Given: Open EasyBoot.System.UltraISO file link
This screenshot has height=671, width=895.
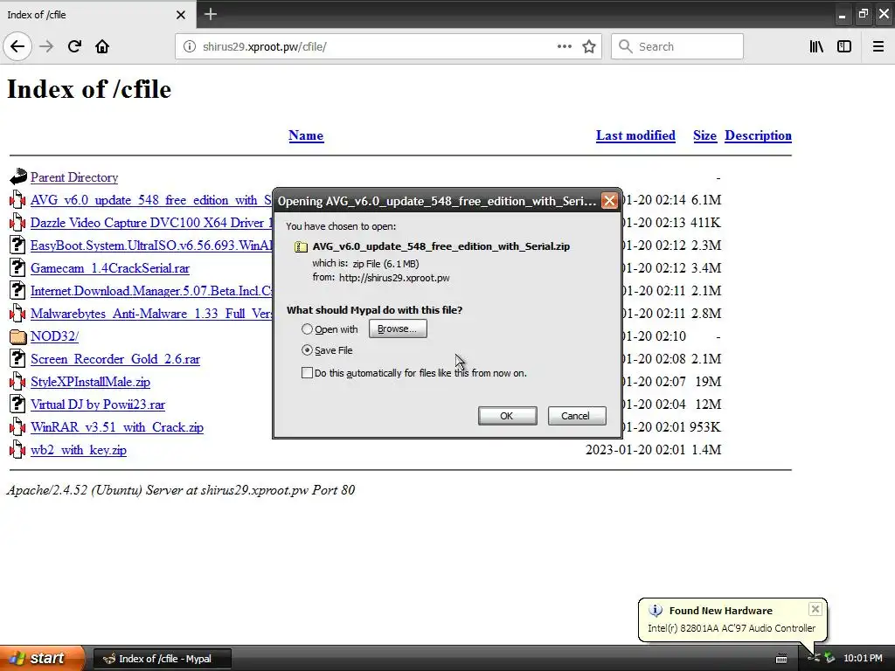Looking at the screenshot, I should coord(151,246).
